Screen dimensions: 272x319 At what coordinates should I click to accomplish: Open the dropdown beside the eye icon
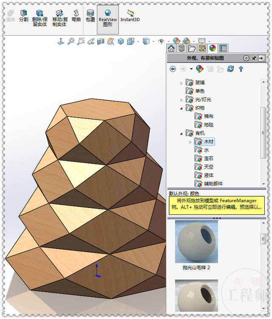(x=169, y=42)
